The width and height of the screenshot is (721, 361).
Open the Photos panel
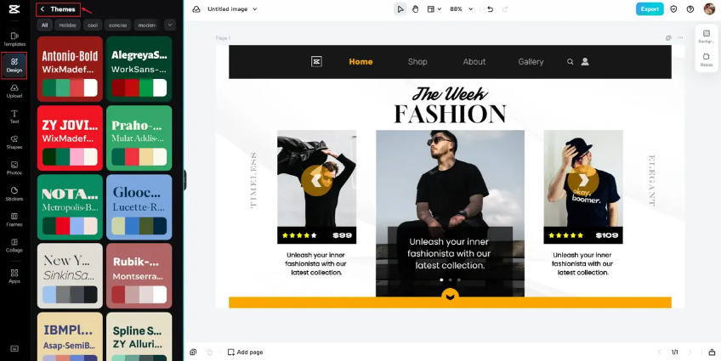[14, 168]
